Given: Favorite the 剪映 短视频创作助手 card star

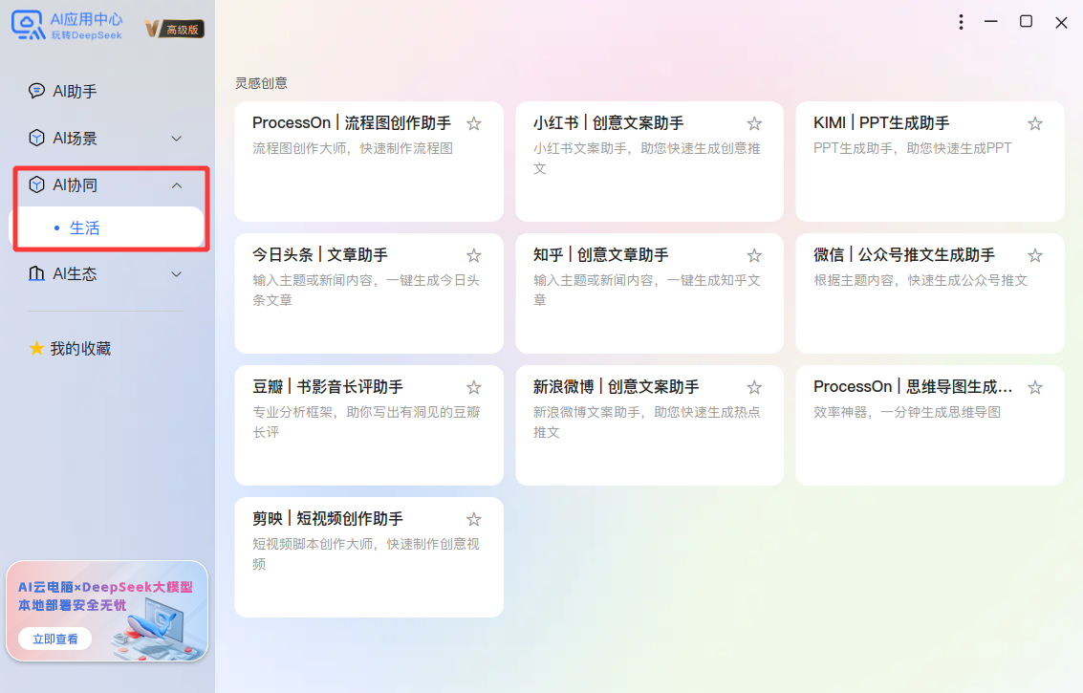Looking at the screenshot, I should coord(474,520).
